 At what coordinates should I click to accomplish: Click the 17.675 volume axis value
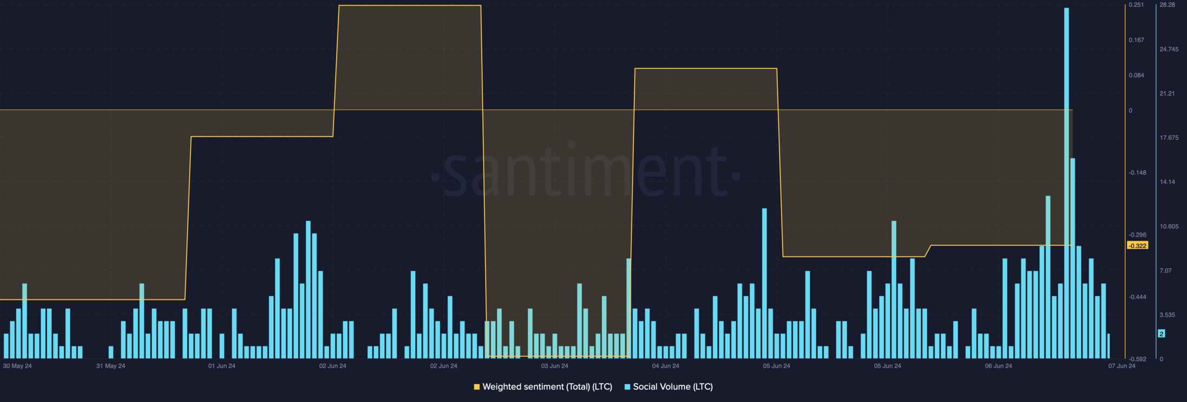(1168, 138)
